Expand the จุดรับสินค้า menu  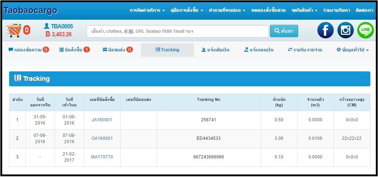click(x=304, y=10)
